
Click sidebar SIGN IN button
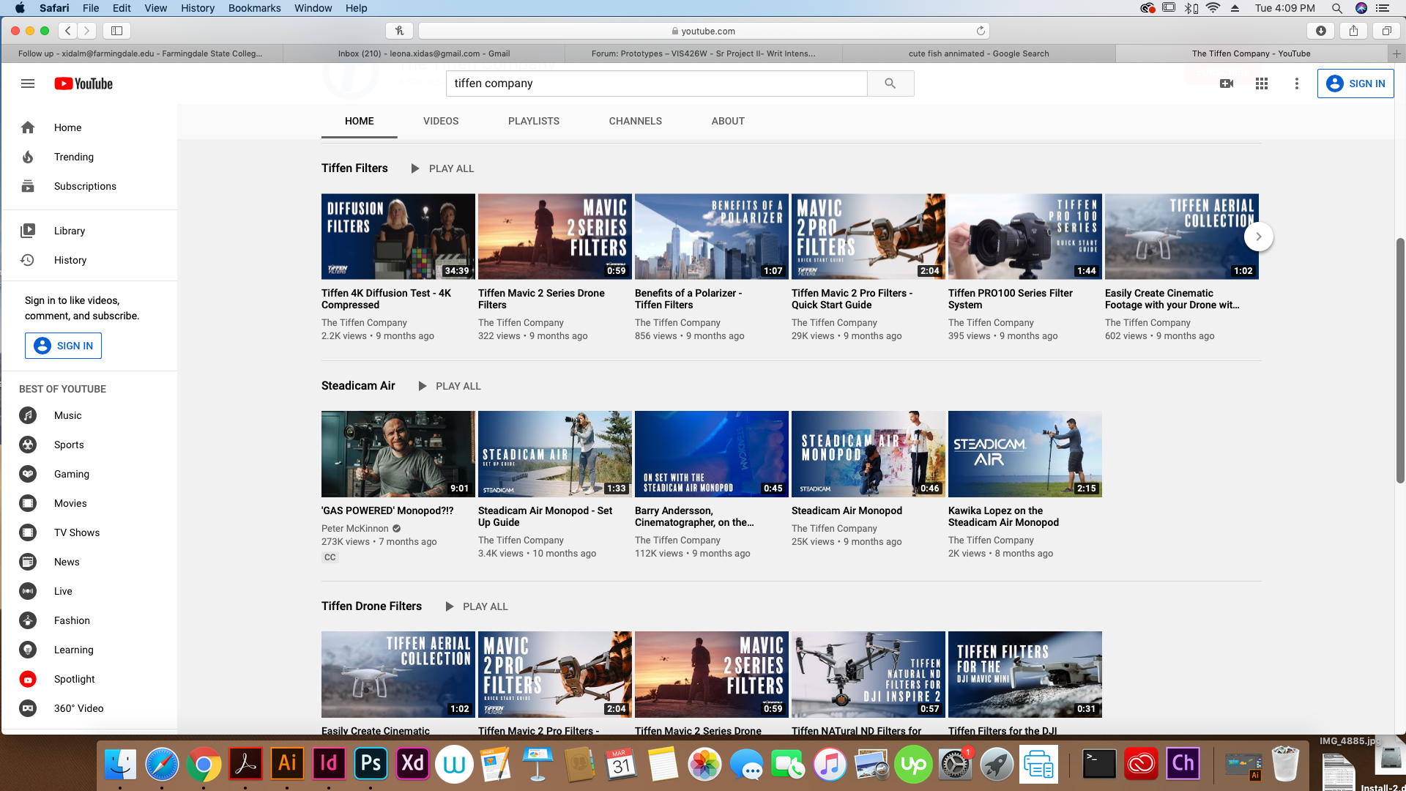[63, 346]
